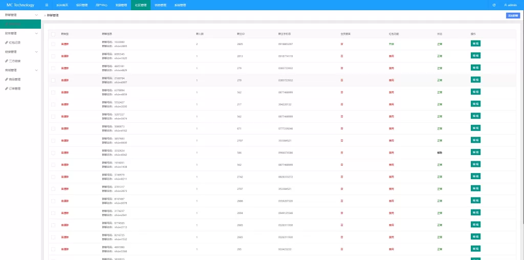Click the MC Technology logo text

pyautogui.click(x=20, y=5)
